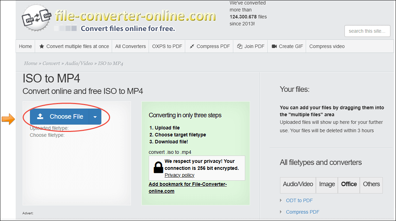The width and height of the screenshot is (396, 221).
Task: Click the Convert breadcrumb link
Action: click(x=51, y=63)
